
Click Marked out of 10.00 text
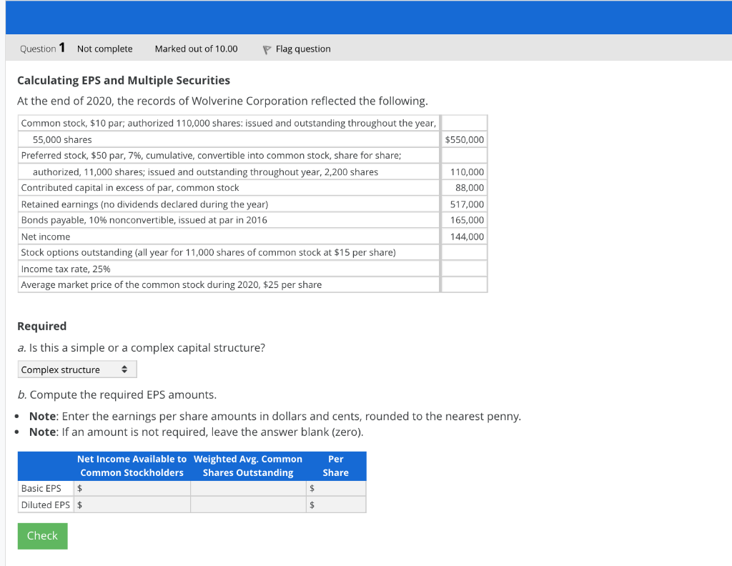point(196,49)
